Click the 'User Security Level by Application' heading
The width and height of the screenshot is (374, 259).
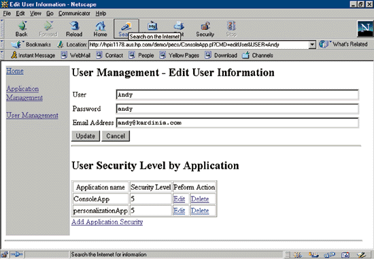click(155, 165)
